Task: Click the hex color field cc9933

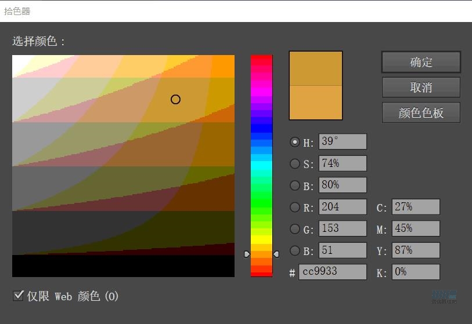Action: pos(332,272)
